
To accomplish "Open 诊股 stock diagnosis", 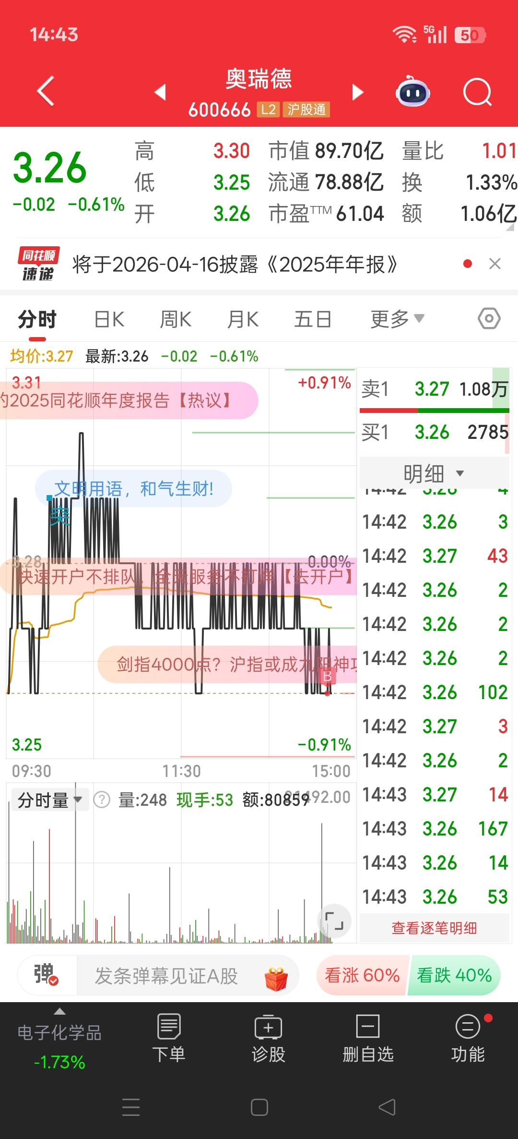I will tap(269, 1038).
